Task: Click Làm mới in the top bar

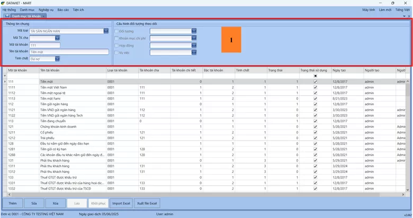Action: (385, 10)
